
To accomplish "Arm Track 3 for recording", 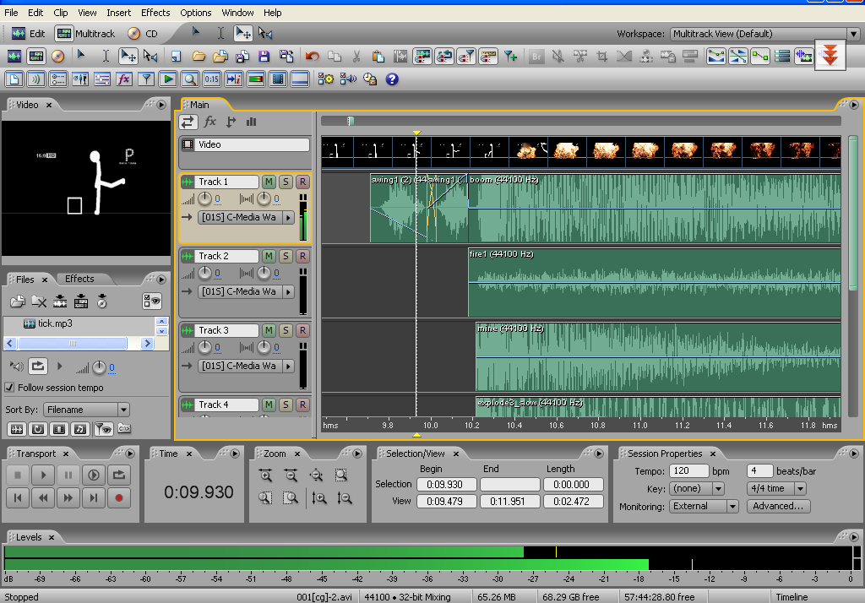I will (302, 330).
